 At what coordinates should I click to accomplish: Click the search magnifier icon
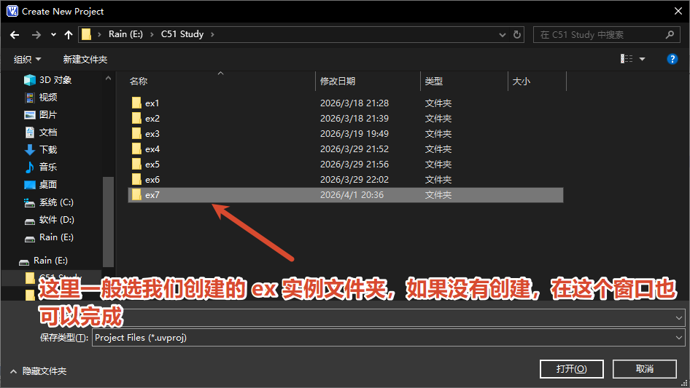[x=670, y=35]
